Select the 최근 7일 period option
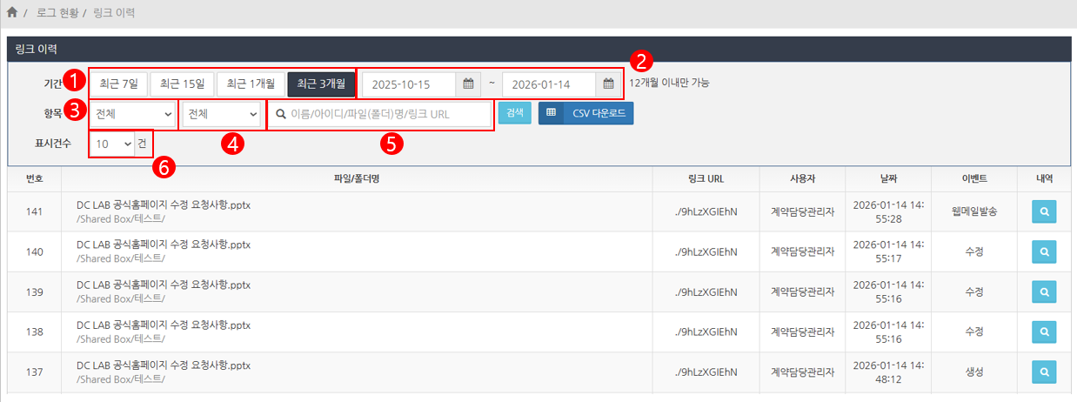 (x=118, y=84)
